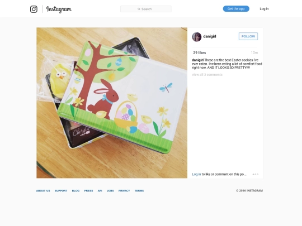The height and width of the screenshot is (226, 302).
Task: Click the 29 likes count
Action: click(200, 52)
